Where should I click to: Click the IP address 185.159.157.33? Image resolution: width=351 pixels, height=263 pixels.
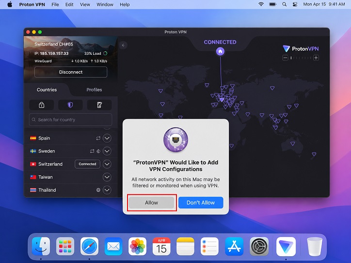tap(54, 53)
